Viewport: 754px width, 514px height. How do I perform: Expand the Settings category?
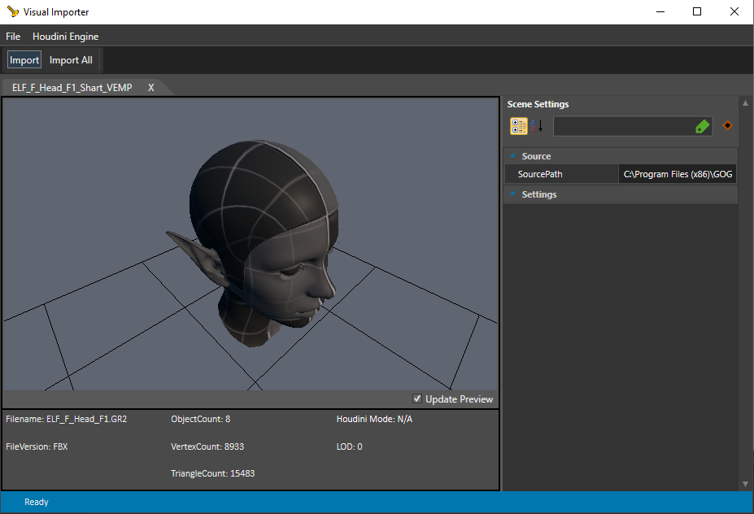[x=512, y=194]
